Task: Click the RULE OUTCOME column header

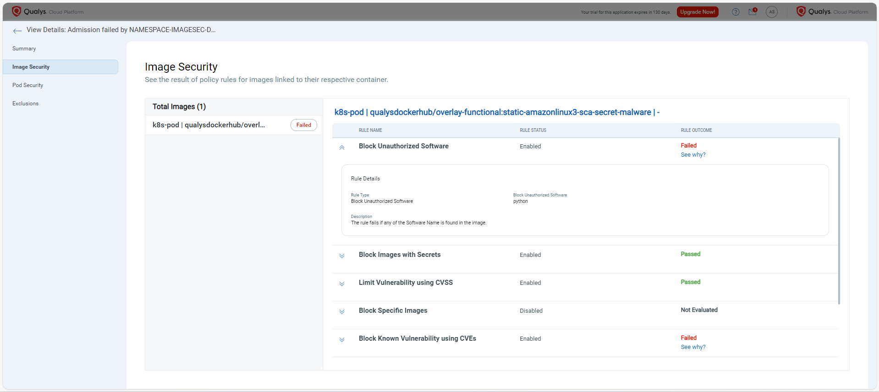Action: coord(696,131)
